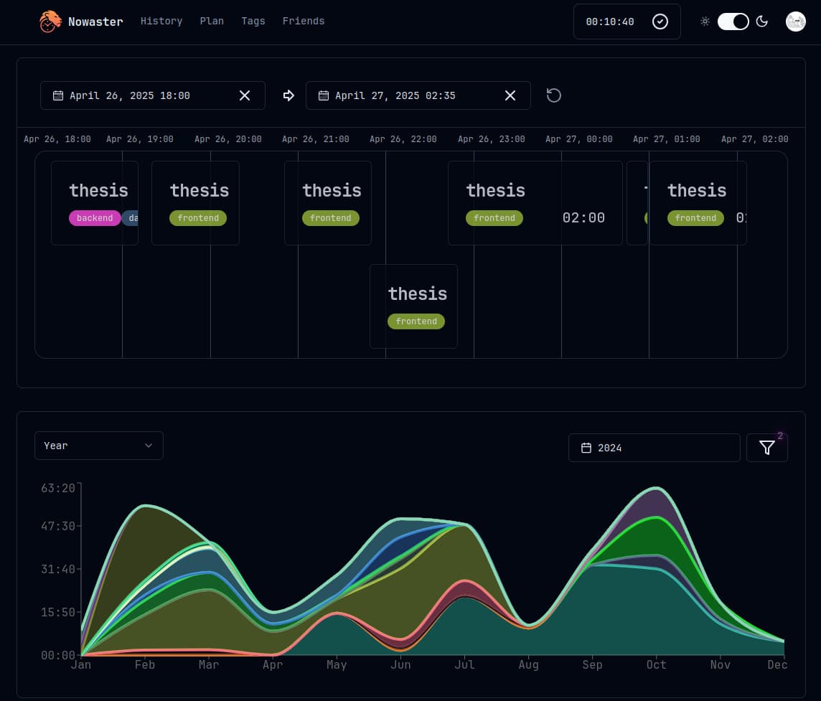Clear the start date with its X button
This screenshot has height=701, width=821.
(244, 95)
